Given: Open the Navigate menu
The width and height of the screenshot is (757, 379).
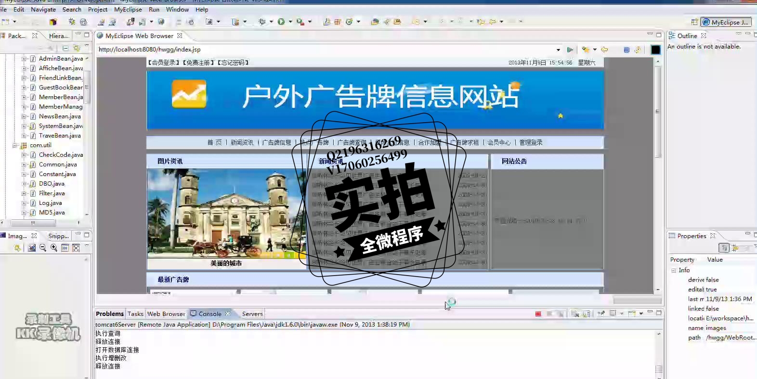Looking at the screenshot, I should (x=43, y=10).
